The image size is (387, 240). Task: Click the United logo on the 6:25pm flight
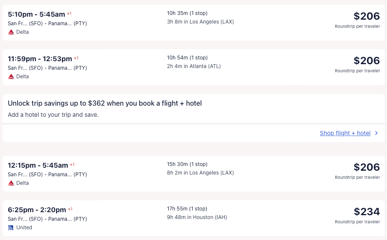click(x=11, y=228)
